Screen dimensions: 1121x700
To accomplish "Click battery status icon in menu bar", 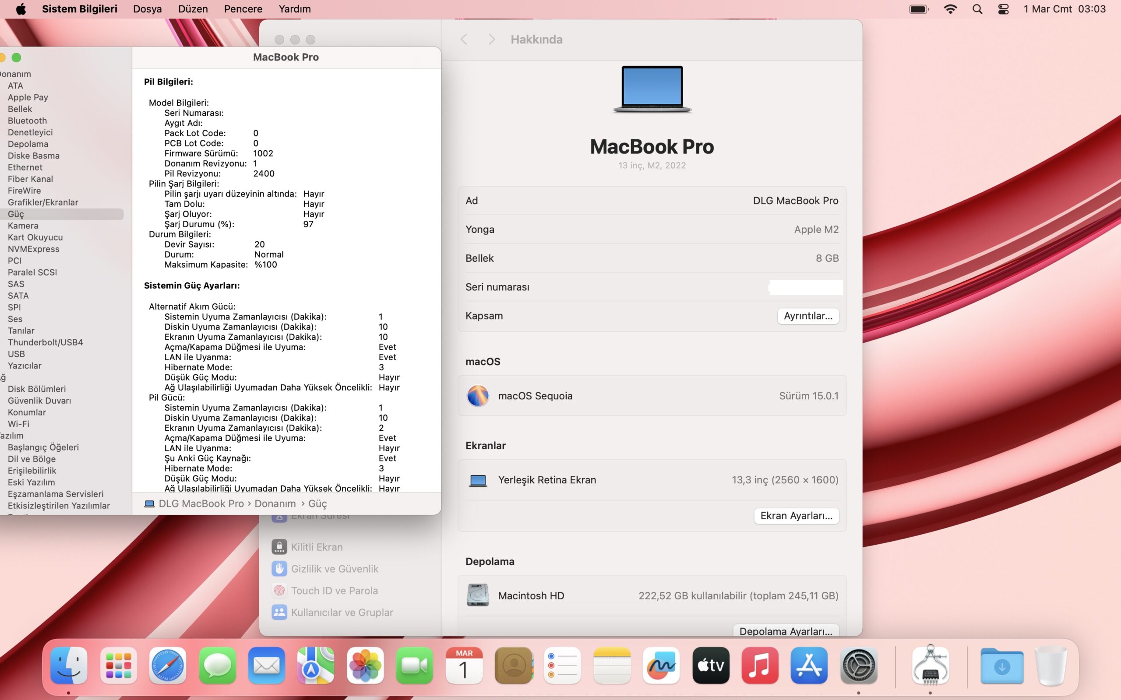I will click(919, 9).
